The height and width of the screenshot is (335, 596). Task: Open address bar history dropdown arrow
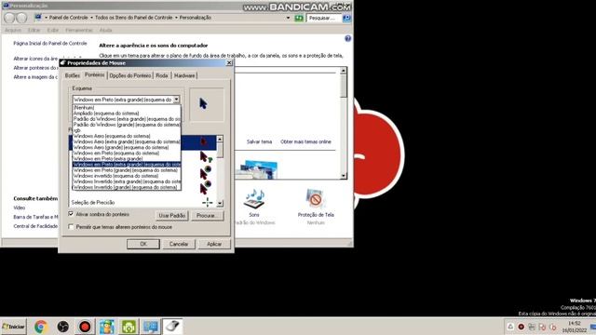point(288,18)
